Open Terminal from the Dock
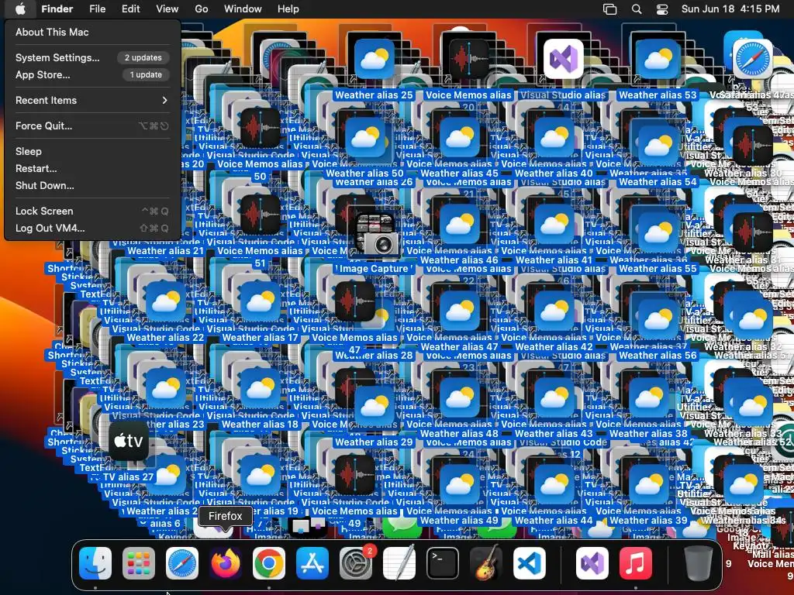794x595 pixels. tap(443, 563)
